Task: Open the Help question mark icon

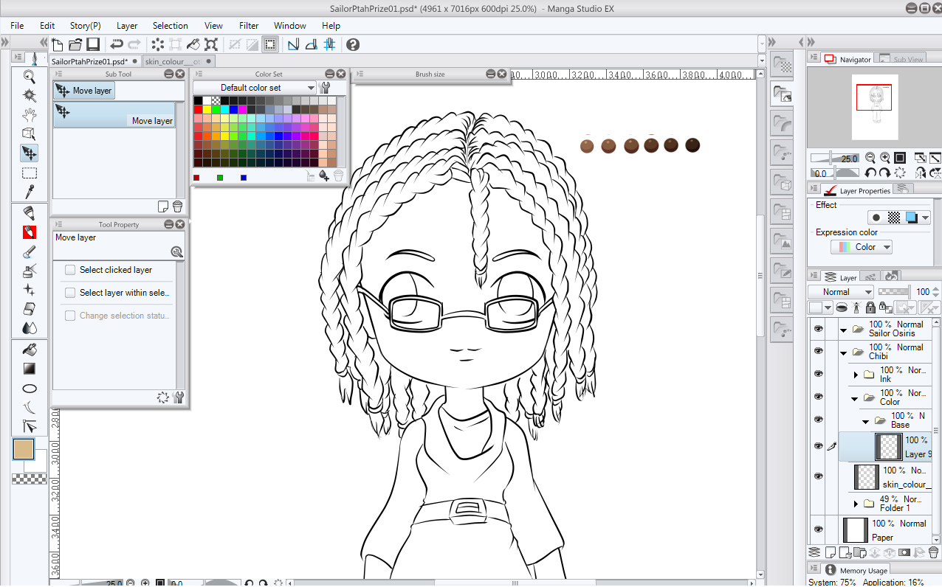Action: (353, 44)
